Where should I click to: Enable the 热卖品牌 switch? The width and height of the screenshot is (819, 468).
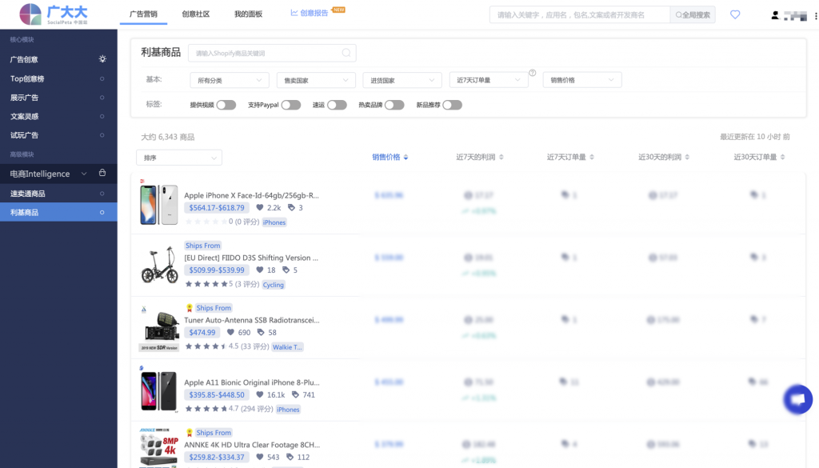pyautogui.click(x=394, y=105)
